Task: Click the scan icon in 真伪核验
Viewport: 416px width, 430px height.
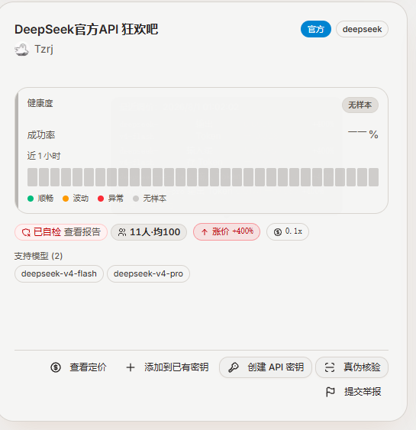Action: tap(330, 367)
